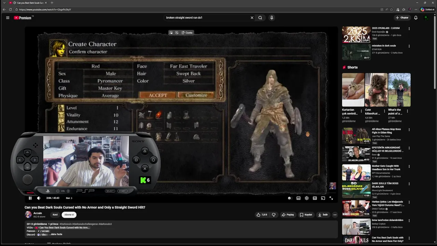Add page to favorites star
The width and height of the screenshot is (437, 246).
392,10
